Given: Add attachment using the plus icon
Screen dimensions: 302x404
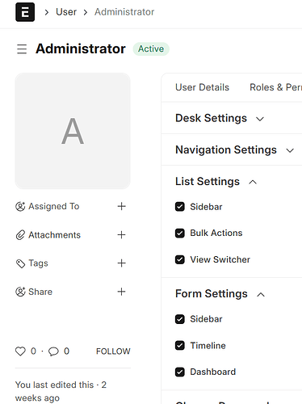Looking at the screenshot, I should click(121, 235).
